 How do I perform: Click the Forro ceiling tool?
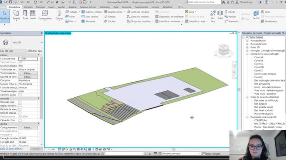pos(70,16)
